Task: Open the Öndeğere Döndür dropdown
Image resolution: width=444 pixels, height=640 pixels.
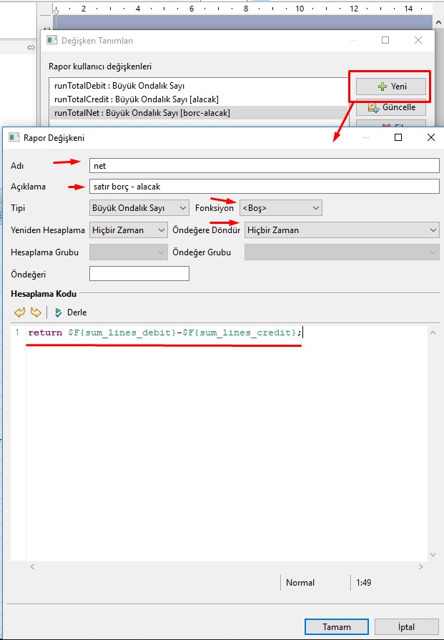Action: 341,230
